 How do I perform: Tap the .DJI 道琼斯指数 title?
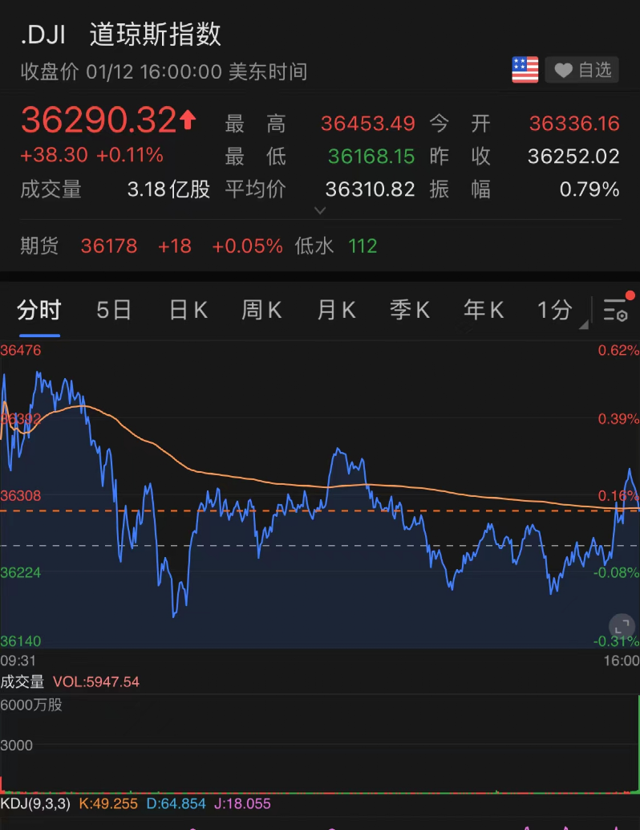(120, 35)
